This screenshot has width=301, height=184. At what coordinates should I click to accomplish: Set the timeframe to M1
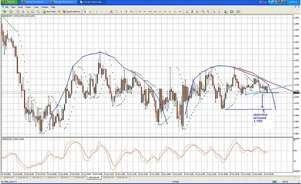coord(140,12)
